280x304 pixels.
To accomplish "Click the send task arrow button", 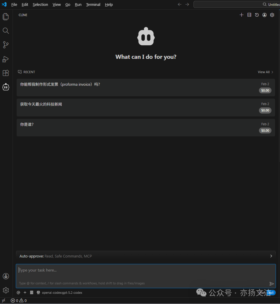I will coord(272,284).
